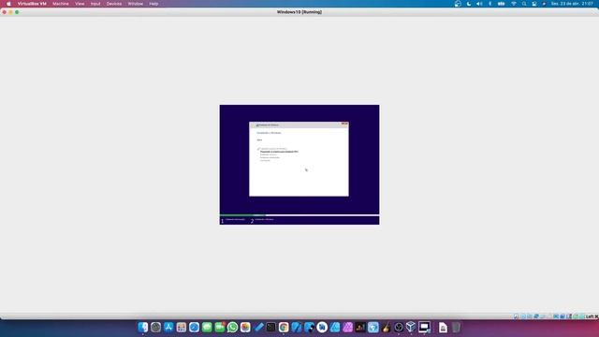Open the Input menu

tap(95, 4)
